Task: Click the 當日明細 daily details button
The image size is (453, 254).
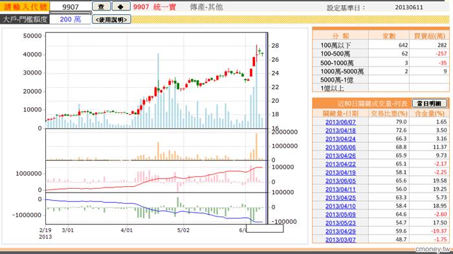Action: tap(429, 103)
